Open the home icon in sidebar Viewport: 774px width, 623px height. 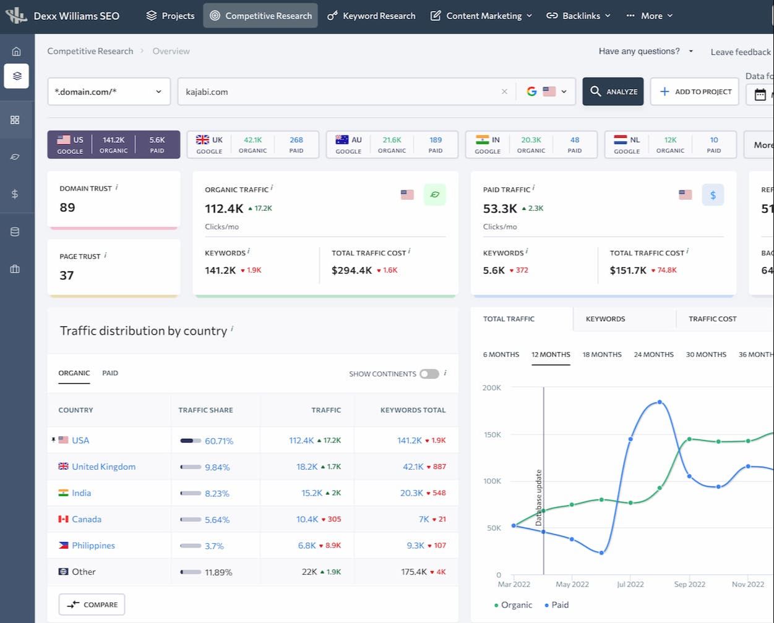tap(16, 51)
